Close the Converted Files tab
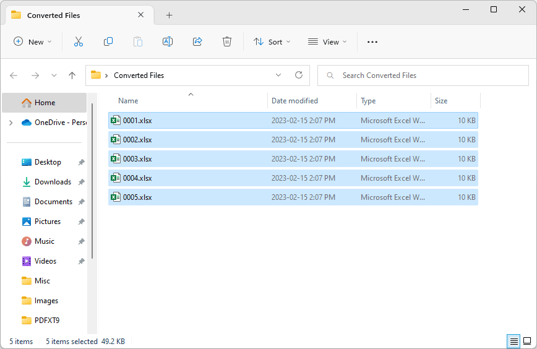The width and height of the screenshot is (537, 349). (x=141, y=15)
